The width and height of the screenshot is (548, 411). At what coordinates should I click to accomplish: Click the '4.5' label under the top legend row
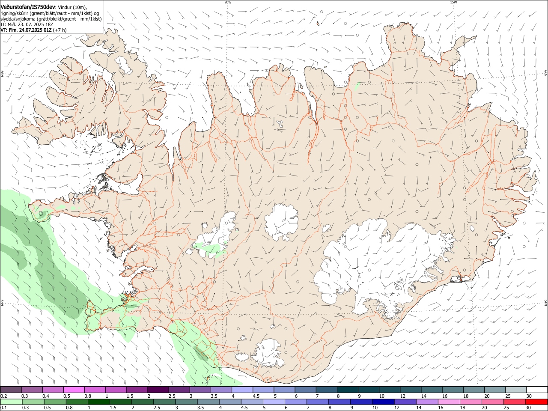pyautogui.click(x=256, y=396)
